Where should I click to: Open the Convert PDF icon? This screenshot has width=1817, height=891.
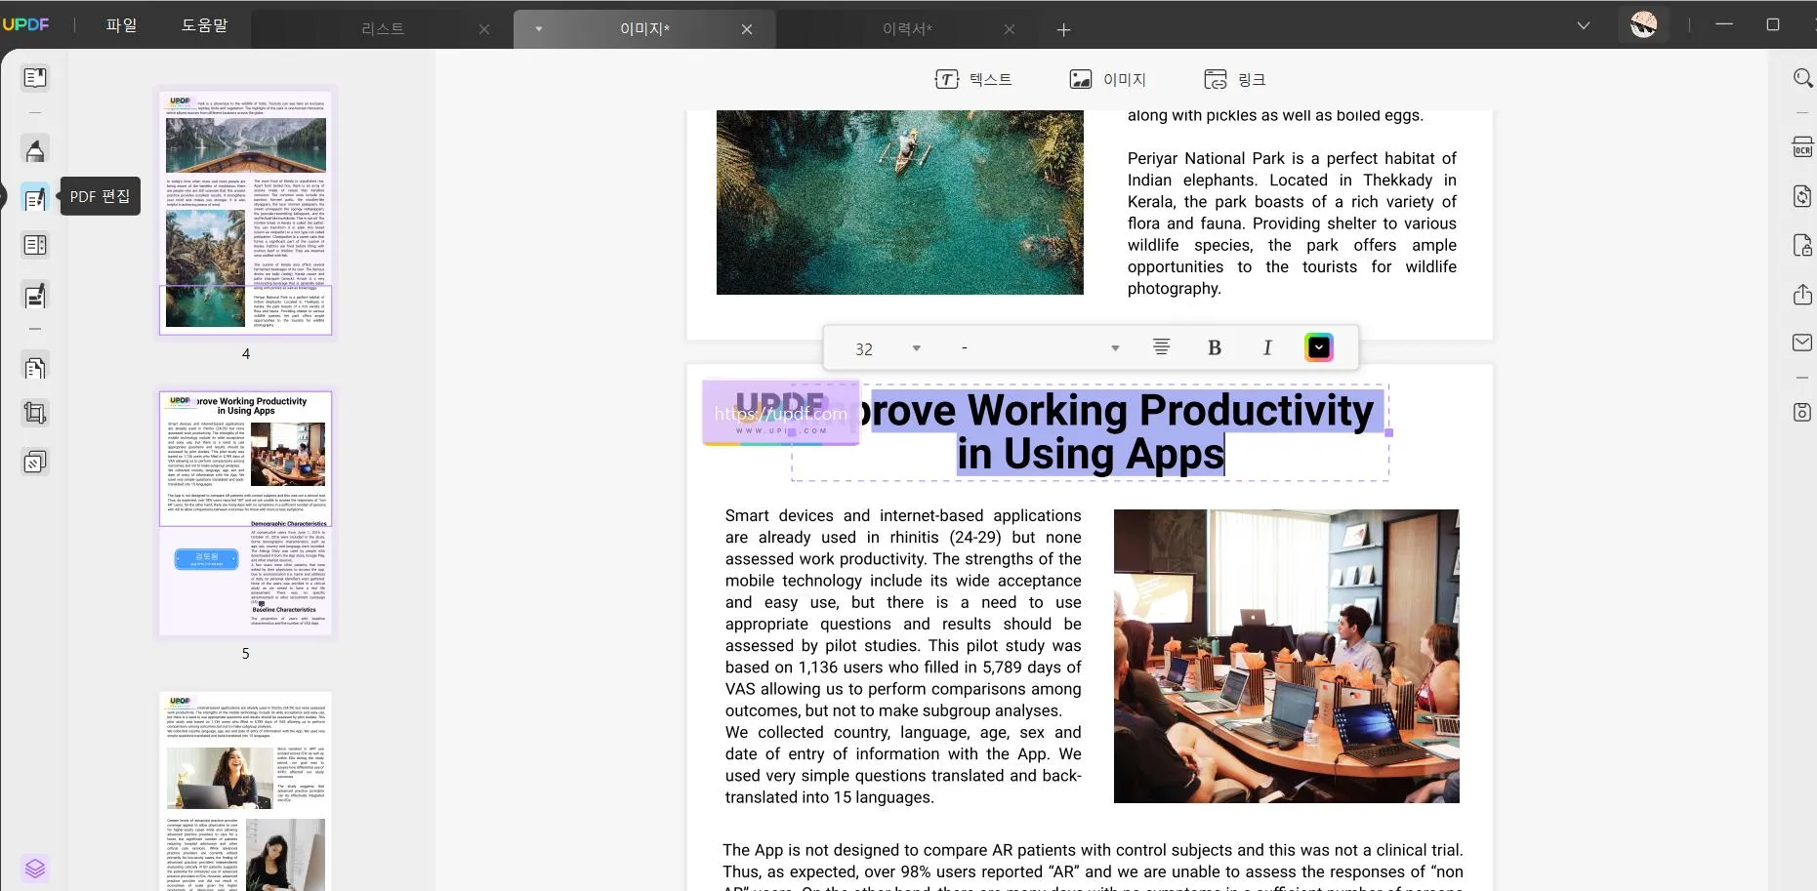click(x=1802, y=196)
